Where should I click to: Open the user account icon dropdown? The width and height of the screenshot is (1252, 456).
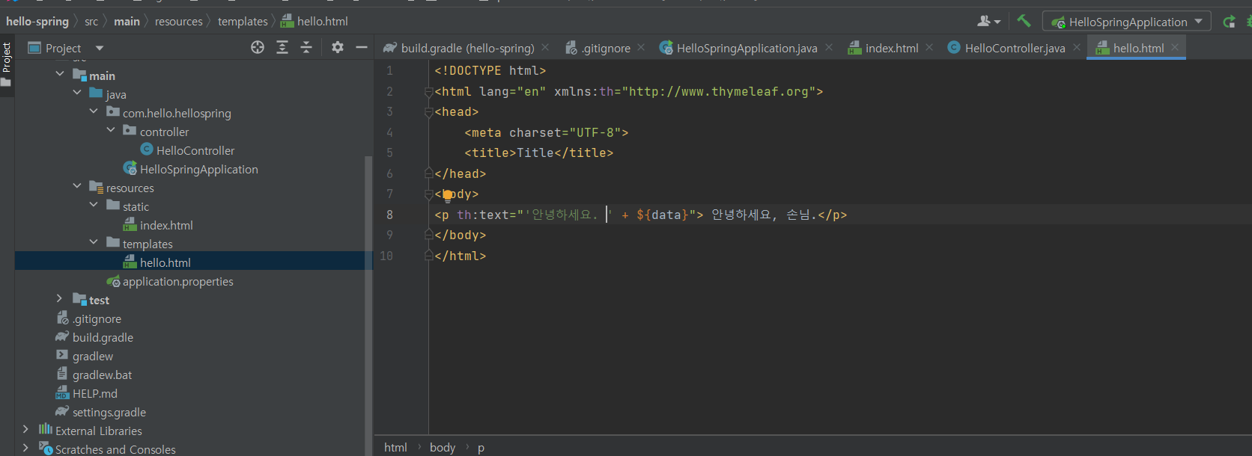tap(988, 22)
